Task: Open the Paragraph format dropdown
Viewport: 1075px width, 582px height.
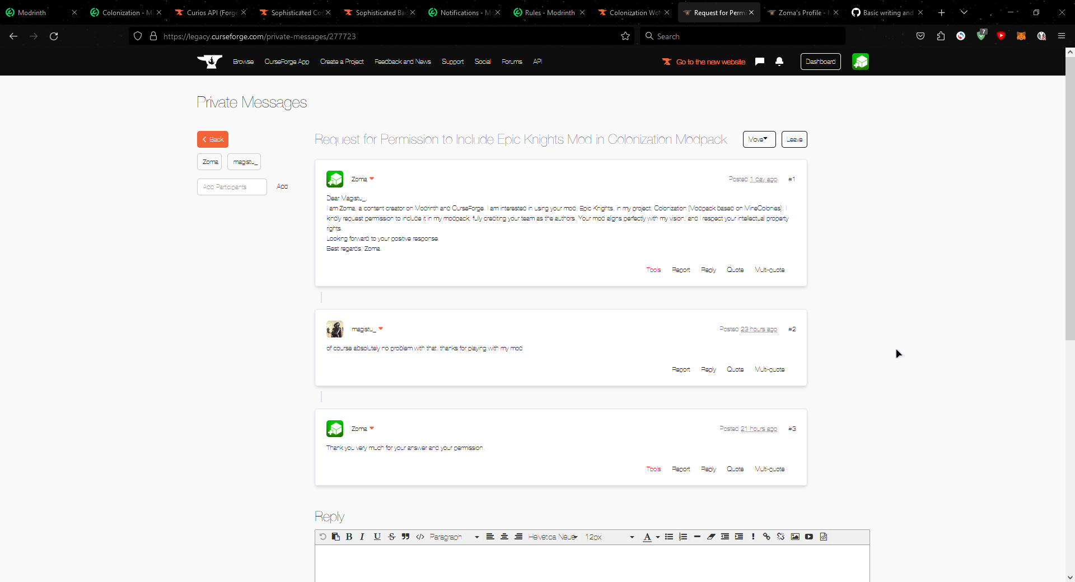Action: 455,537
